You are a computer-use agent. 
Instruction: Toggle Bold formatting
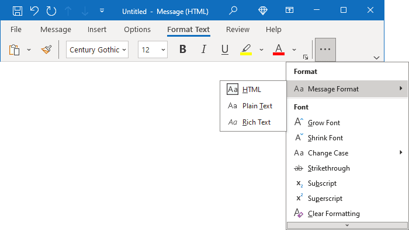[183, 49]
